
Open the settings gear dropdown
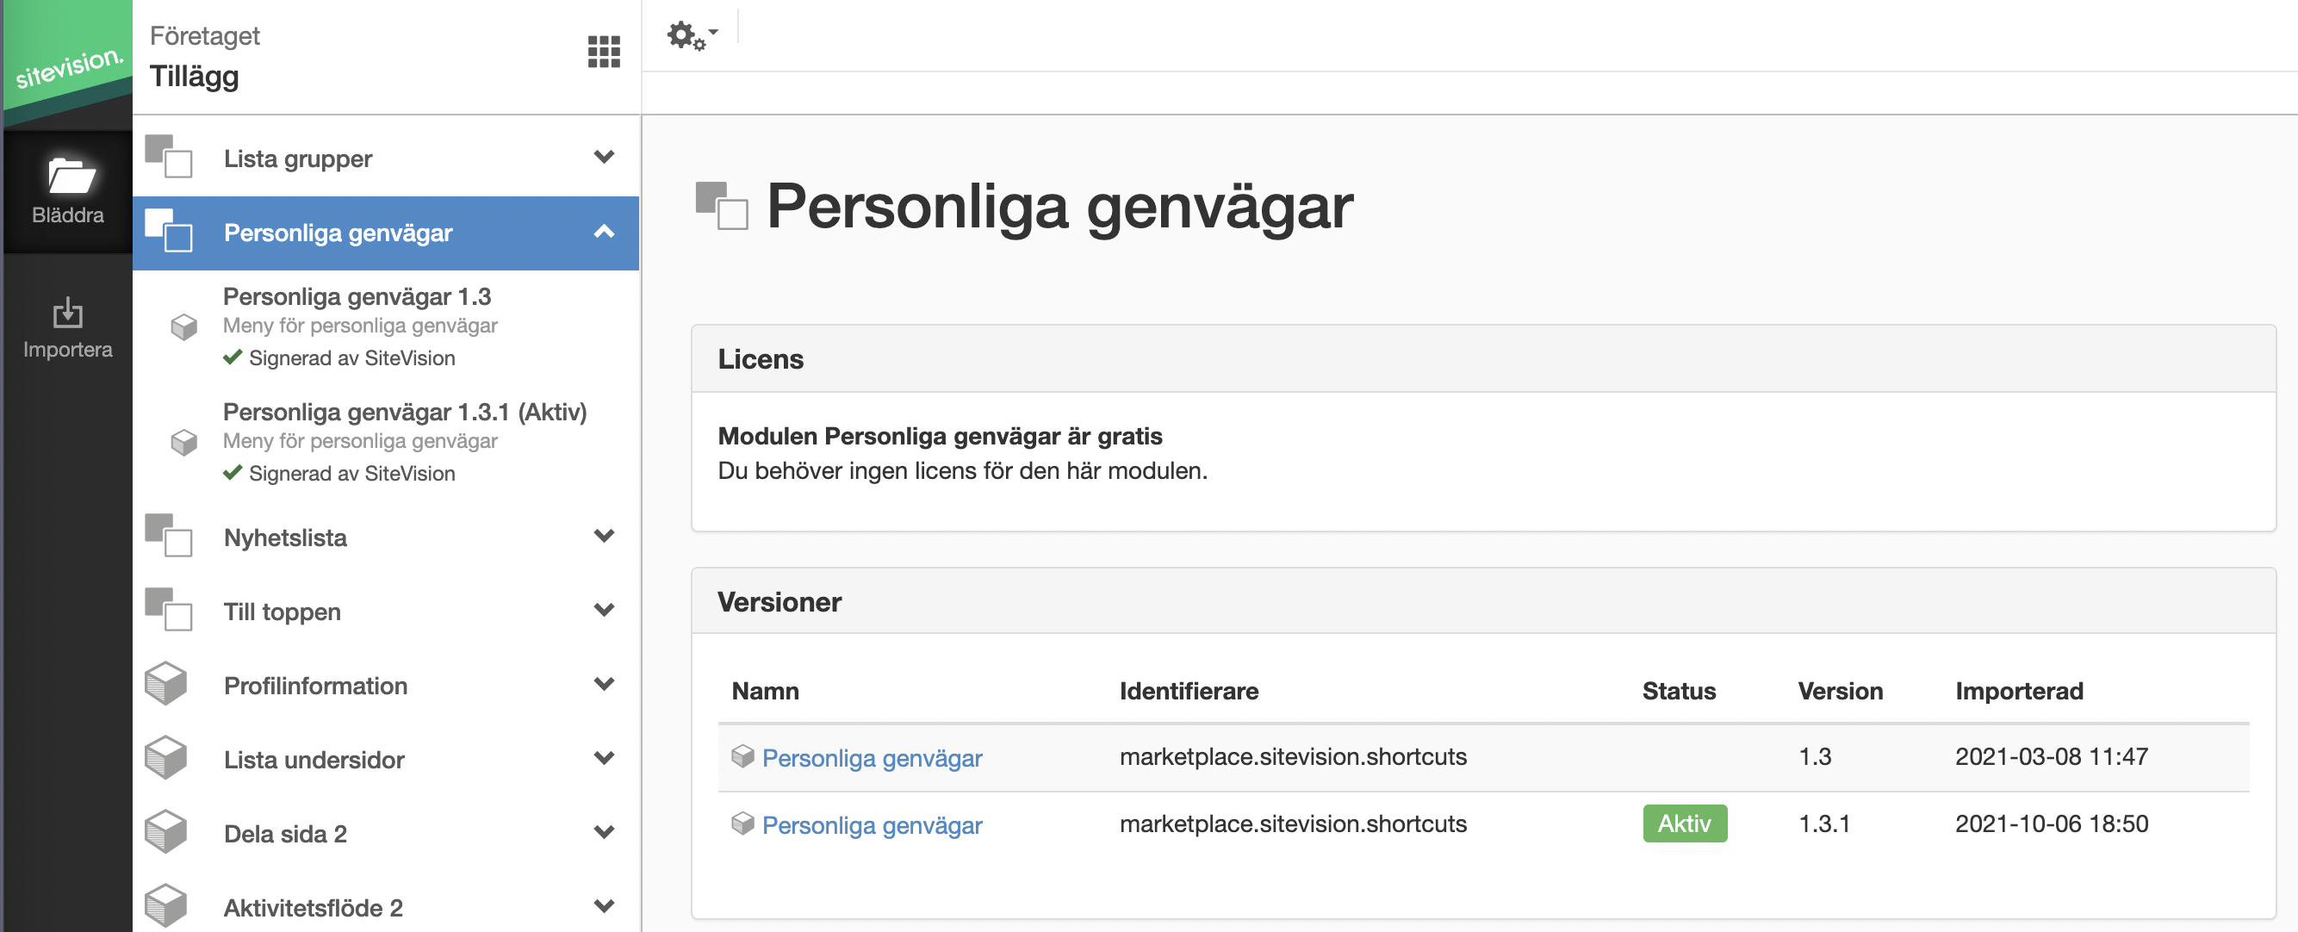693,35
